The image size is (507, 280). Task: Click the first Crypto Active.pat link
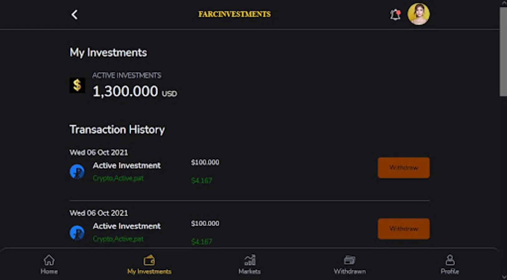tap(118, 178)
